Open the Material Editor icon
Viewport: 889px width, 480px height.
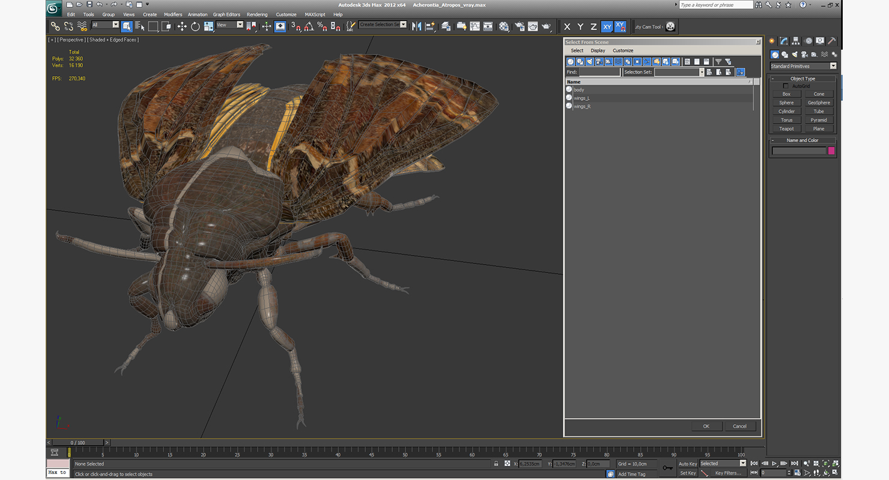[x=504, y=26]
